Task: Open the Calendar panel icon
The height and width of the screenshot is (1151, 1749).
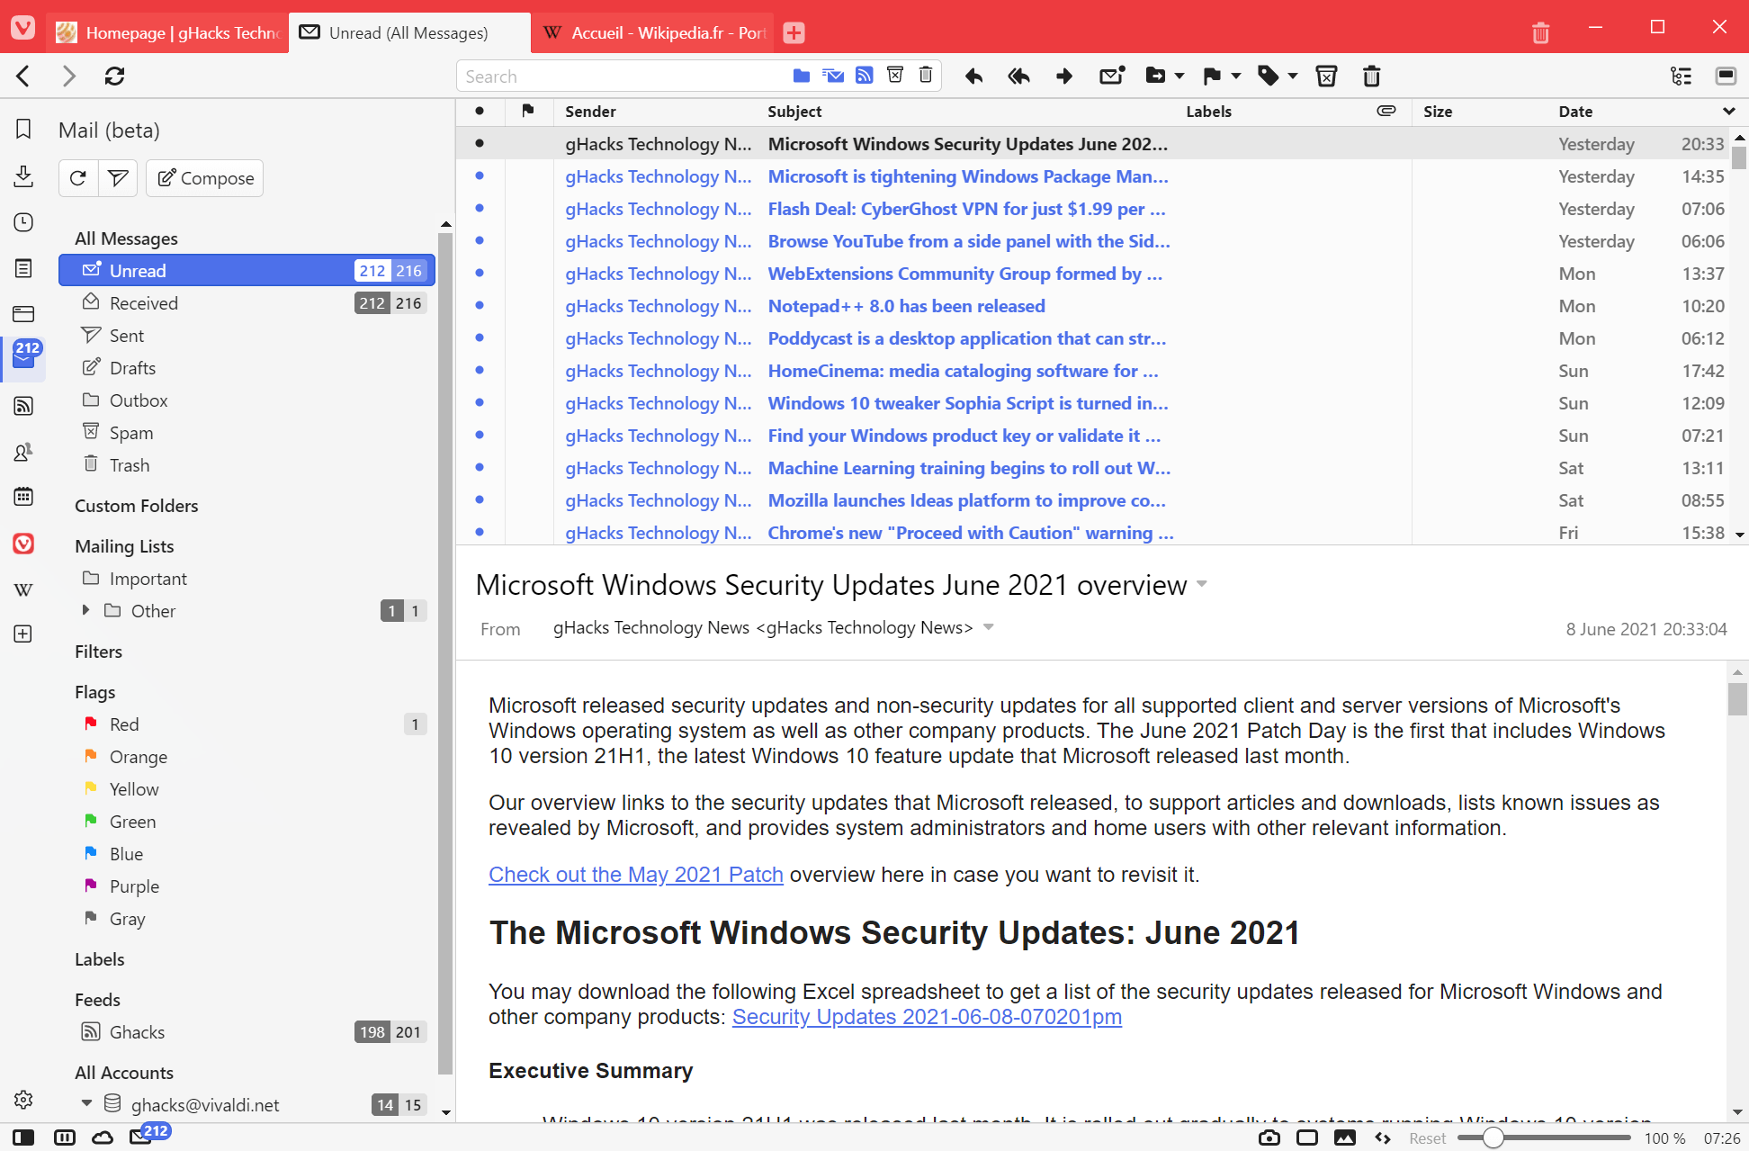Action: (24, 496)
